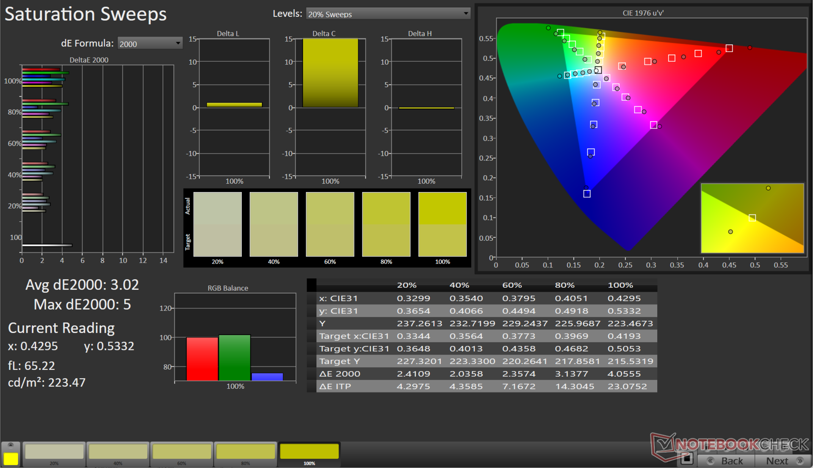
Task: Open the dE Formula dropdown
Action: pyautogui.click(x=149, y=44)
